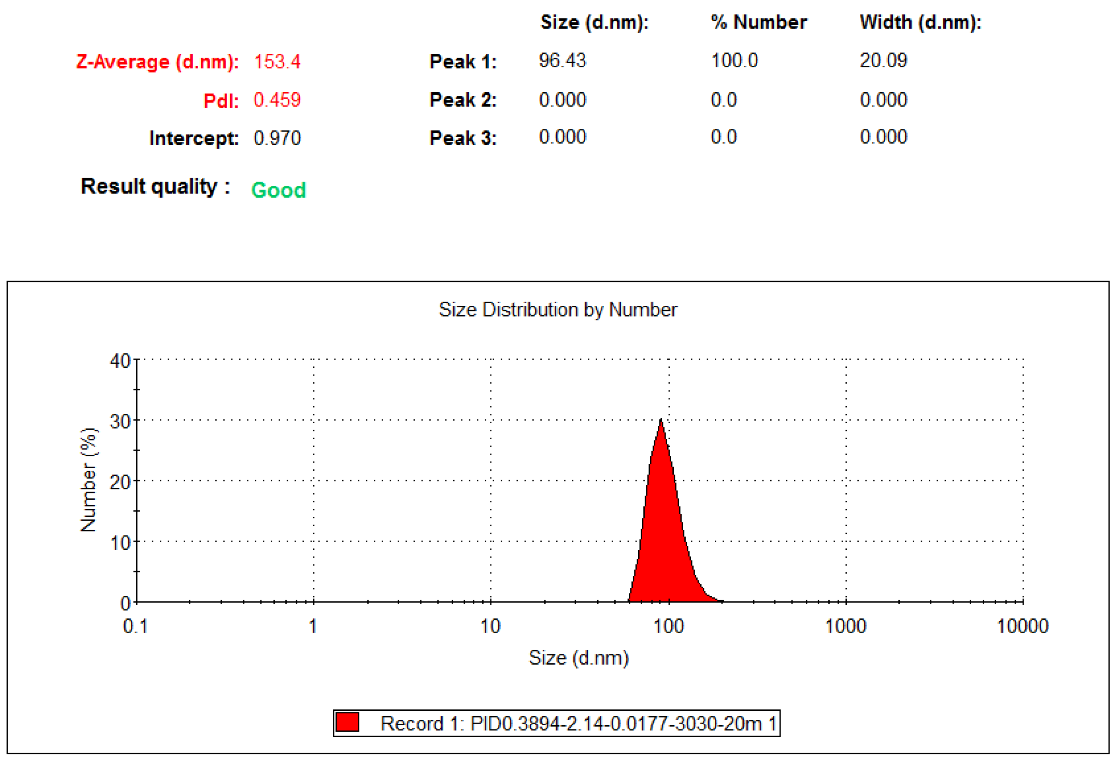Click the PdI value 0.459
Viewport: 1118px width, 762px height.
[277, 100]
